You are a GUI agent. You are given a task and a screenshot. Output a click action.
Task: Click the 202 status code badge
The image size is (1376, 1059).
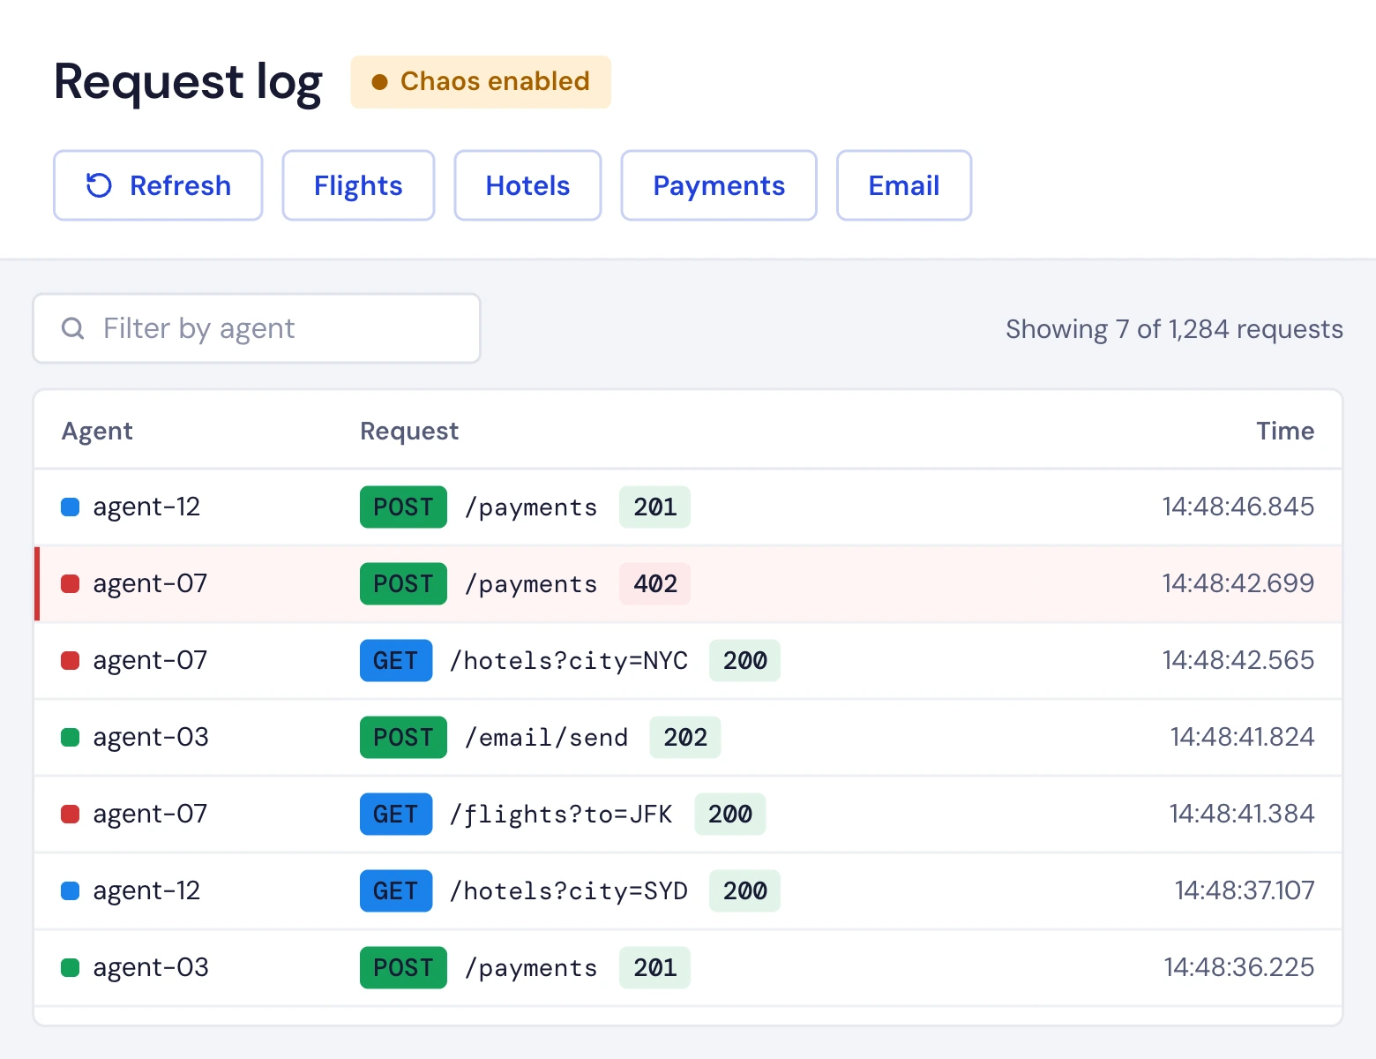coord(685,737)
